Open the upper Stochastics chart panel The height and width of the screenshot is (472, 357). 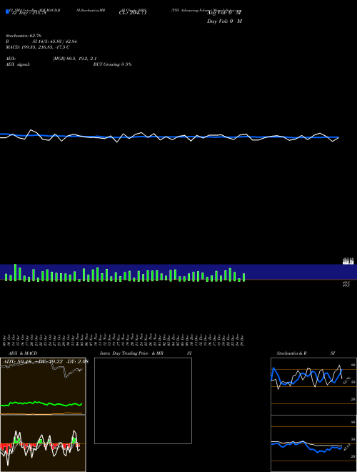313,386
